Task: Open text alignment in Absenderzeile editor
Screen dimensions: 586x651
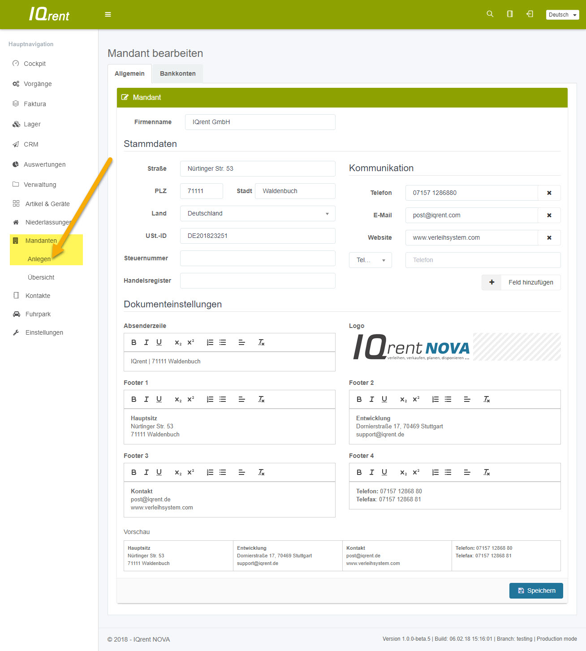Action: pos(242,342)
